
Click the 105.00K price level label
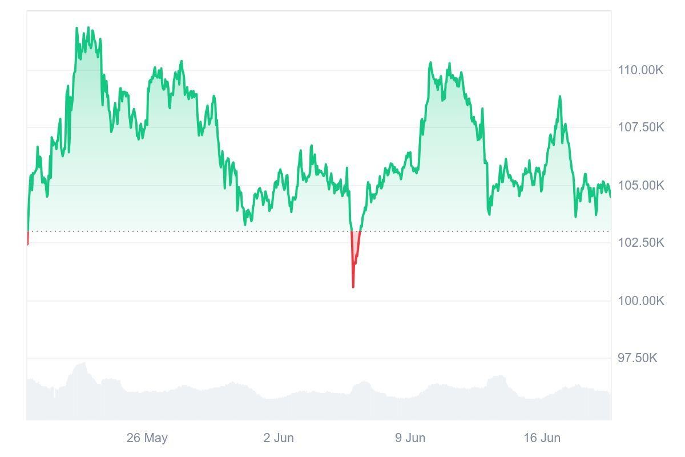click(640, 186)
